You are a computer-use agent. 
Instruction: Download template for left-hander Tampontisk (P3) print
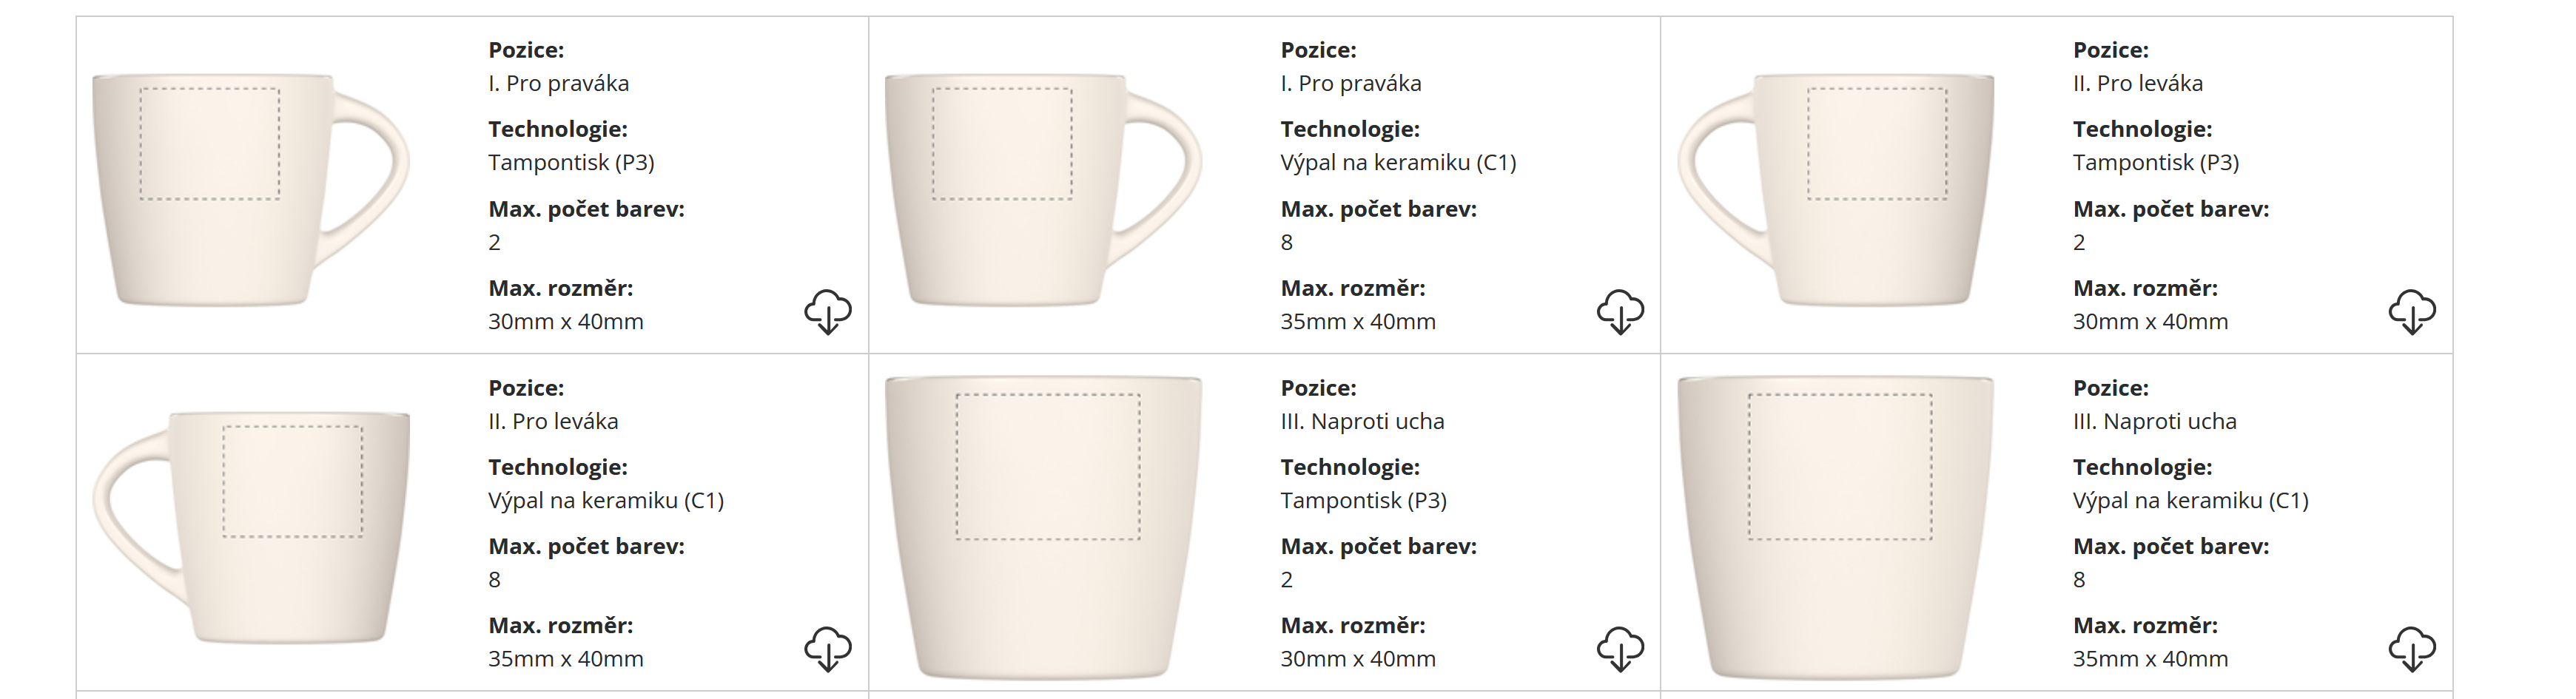pyautogui.click(x=2411, y=312)
